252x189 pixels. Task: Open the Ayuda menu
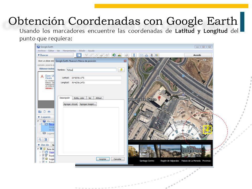click(x=91, y=51)
